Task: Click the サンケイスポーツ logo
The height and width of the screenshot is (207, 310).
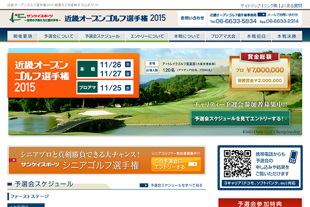Action: tap(35, 18)
